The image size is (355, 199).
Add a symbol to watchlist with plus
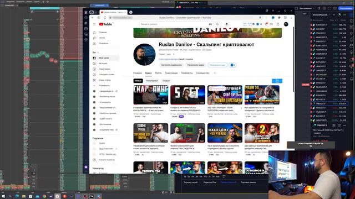(x=334, y=15)
